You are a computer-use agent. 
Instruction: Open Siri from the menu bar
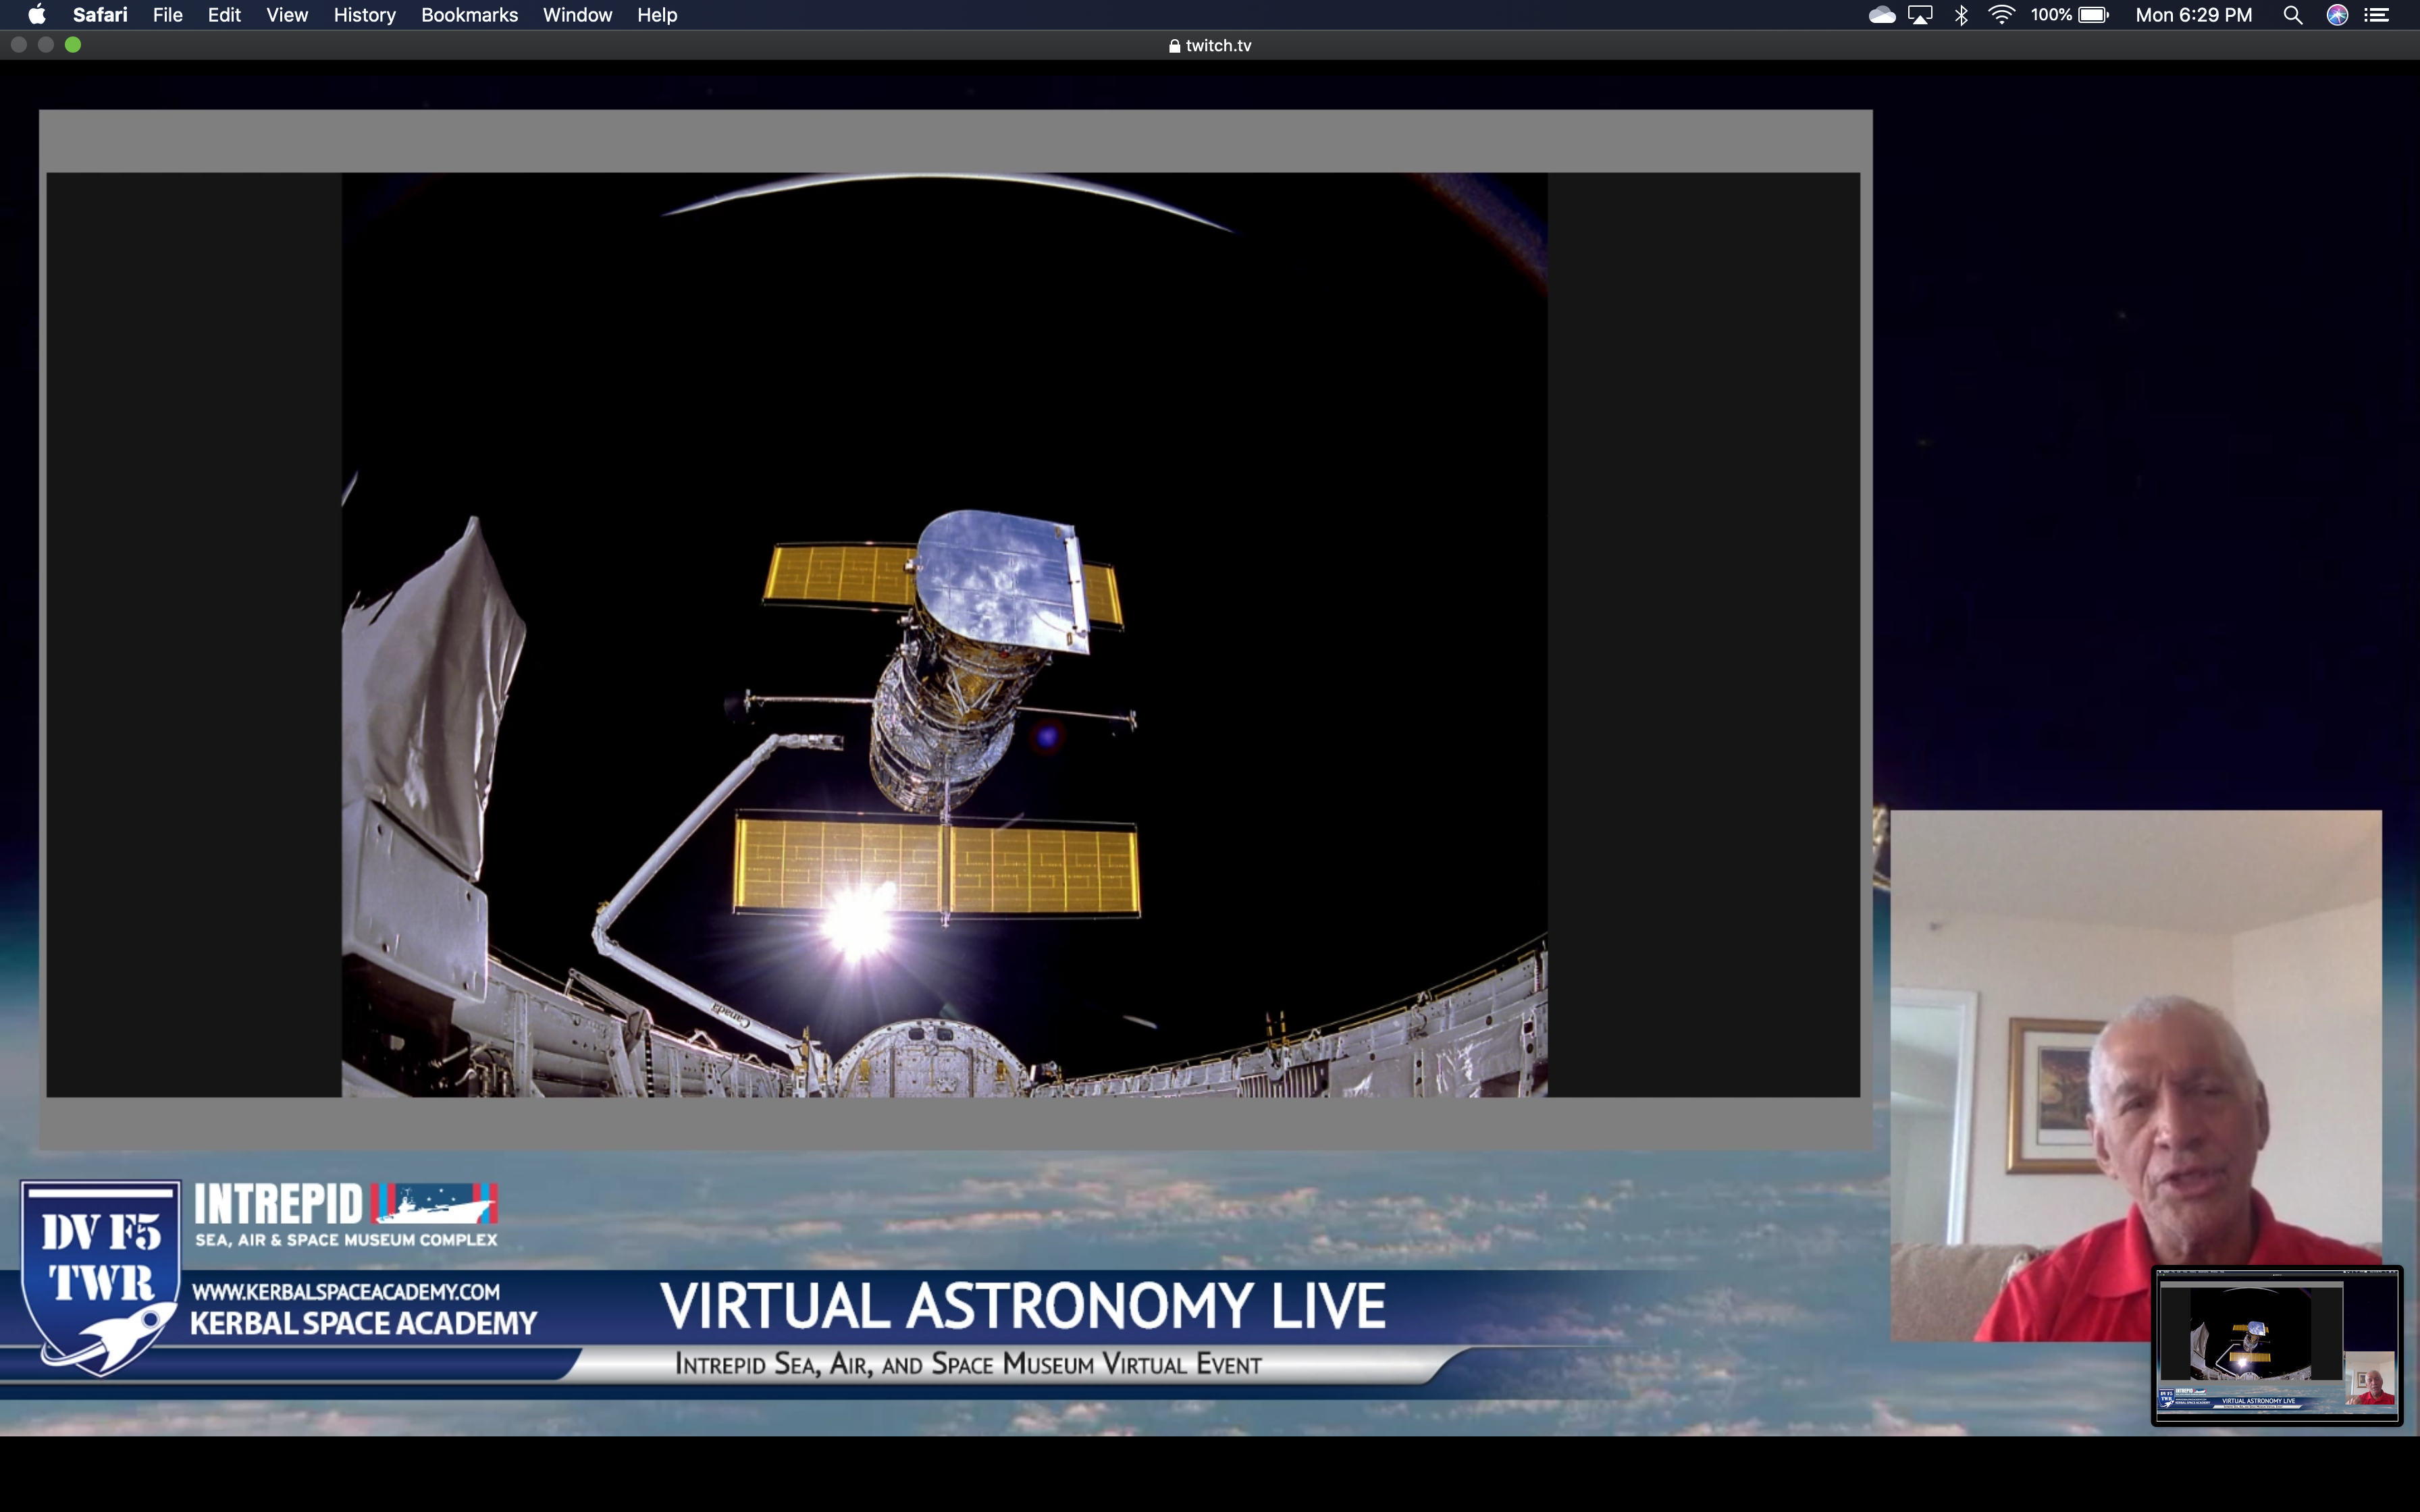(2337, 15)
